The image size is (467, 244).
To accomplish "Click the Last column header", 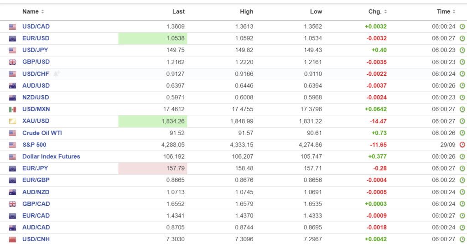I will coord(178,12).
